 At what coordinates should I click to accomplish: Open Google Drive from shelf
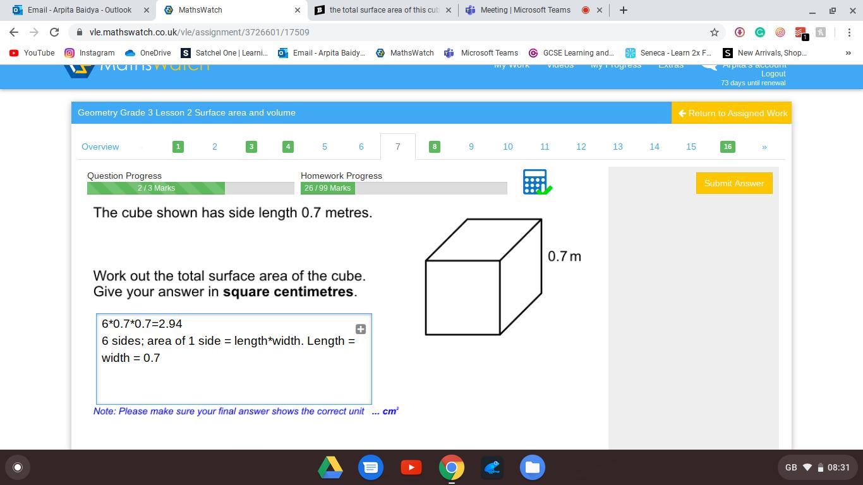pyautogui.click(x=330, y=467)
